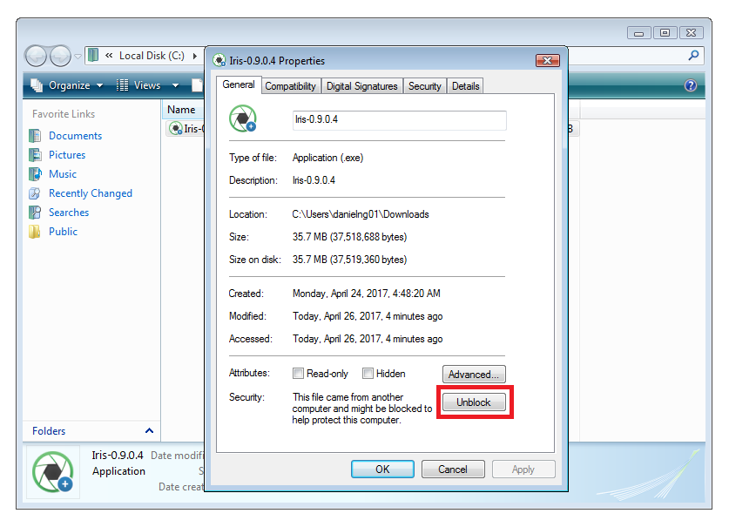Toggle the Hidden attribute checkbox
Image resolution: width=729 pixels, height=527 pixels.
pyautogui.click(x=368, y=374)
